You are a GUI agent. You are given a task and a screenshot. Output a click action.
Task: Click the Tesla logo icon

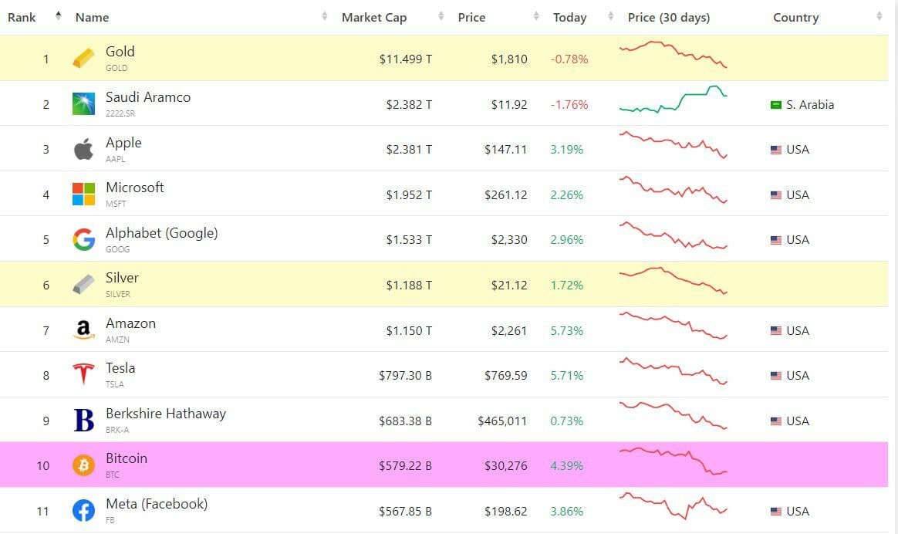click(83, 375)
